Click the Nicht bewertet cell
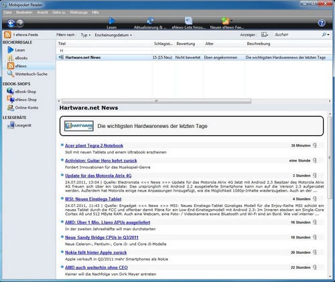Image resolution: width=335 pixels, height=282 pixels. [x=188, y=58]
